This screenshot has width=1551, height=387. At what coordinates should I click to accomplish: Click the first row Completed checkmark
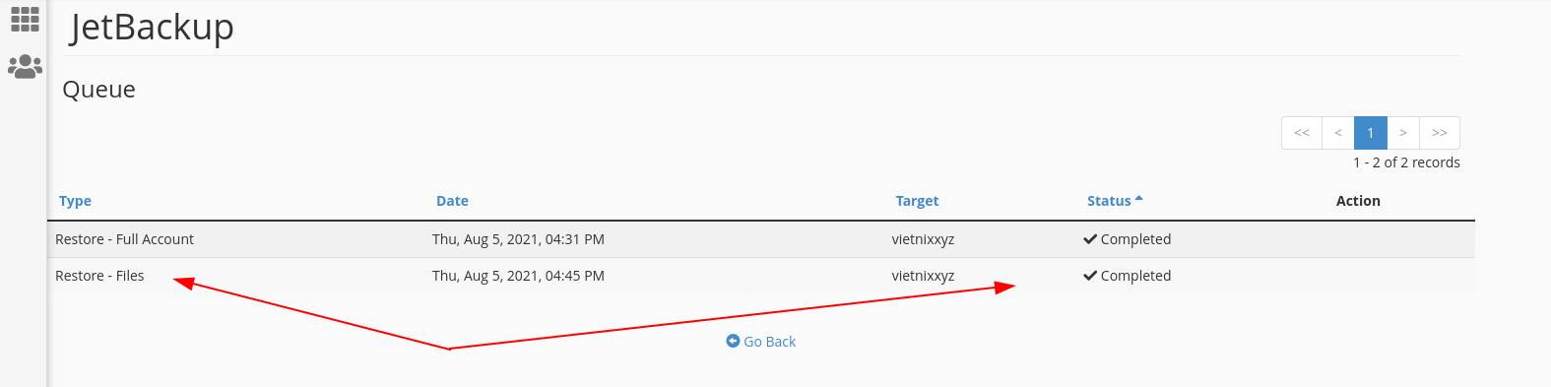[x=1090, y=239]
